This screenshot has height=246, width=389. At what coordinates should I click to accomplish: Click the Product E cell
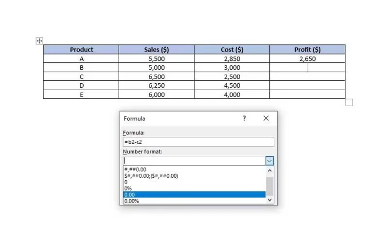coord(81,95)
